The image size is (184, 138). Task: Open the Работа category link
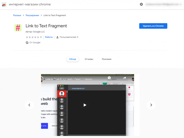pyautogui.click(x=49, y=37)
